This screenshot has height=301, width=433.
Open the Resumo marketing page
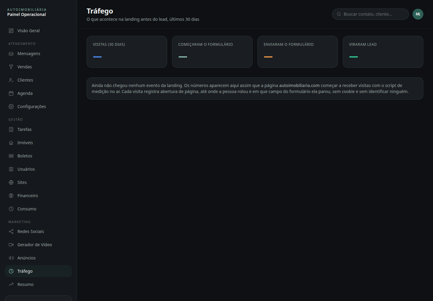[38, 284]
